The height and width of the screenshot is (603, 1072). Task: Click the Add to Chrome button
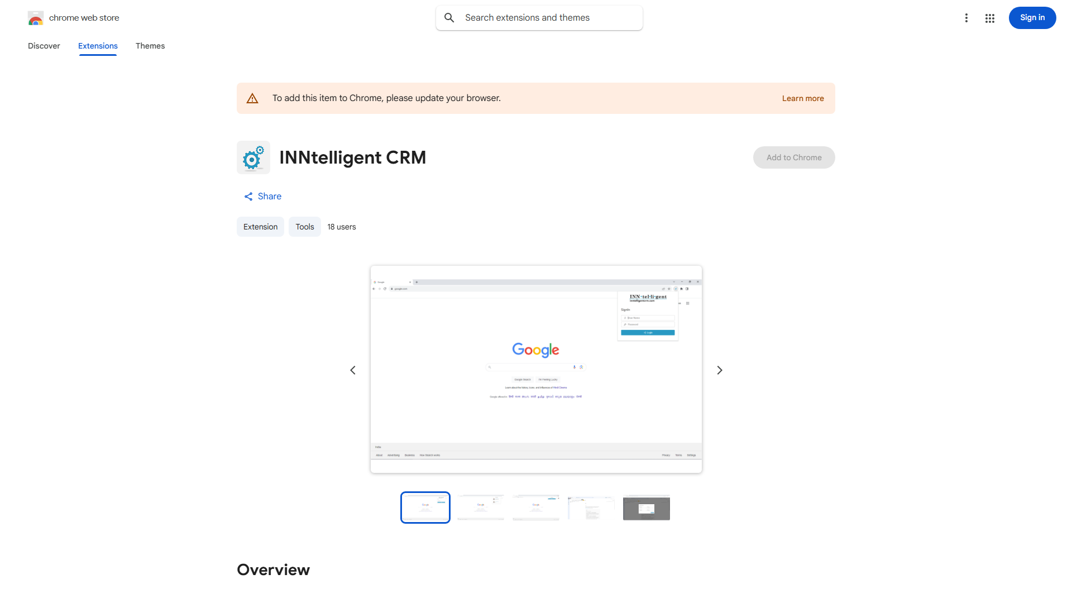793,157
